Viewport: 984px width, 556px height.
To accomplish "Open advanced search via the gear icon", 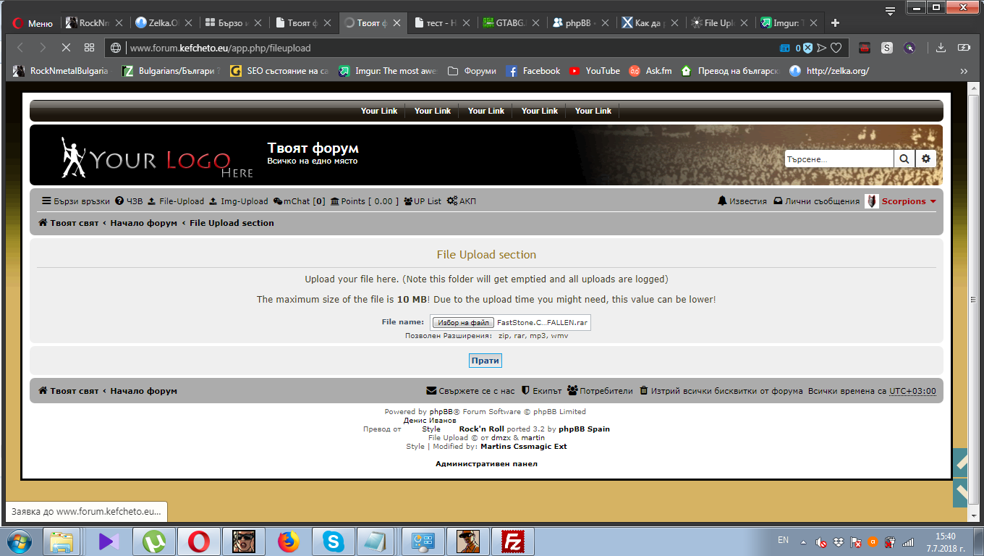I will tap(925, 159).
